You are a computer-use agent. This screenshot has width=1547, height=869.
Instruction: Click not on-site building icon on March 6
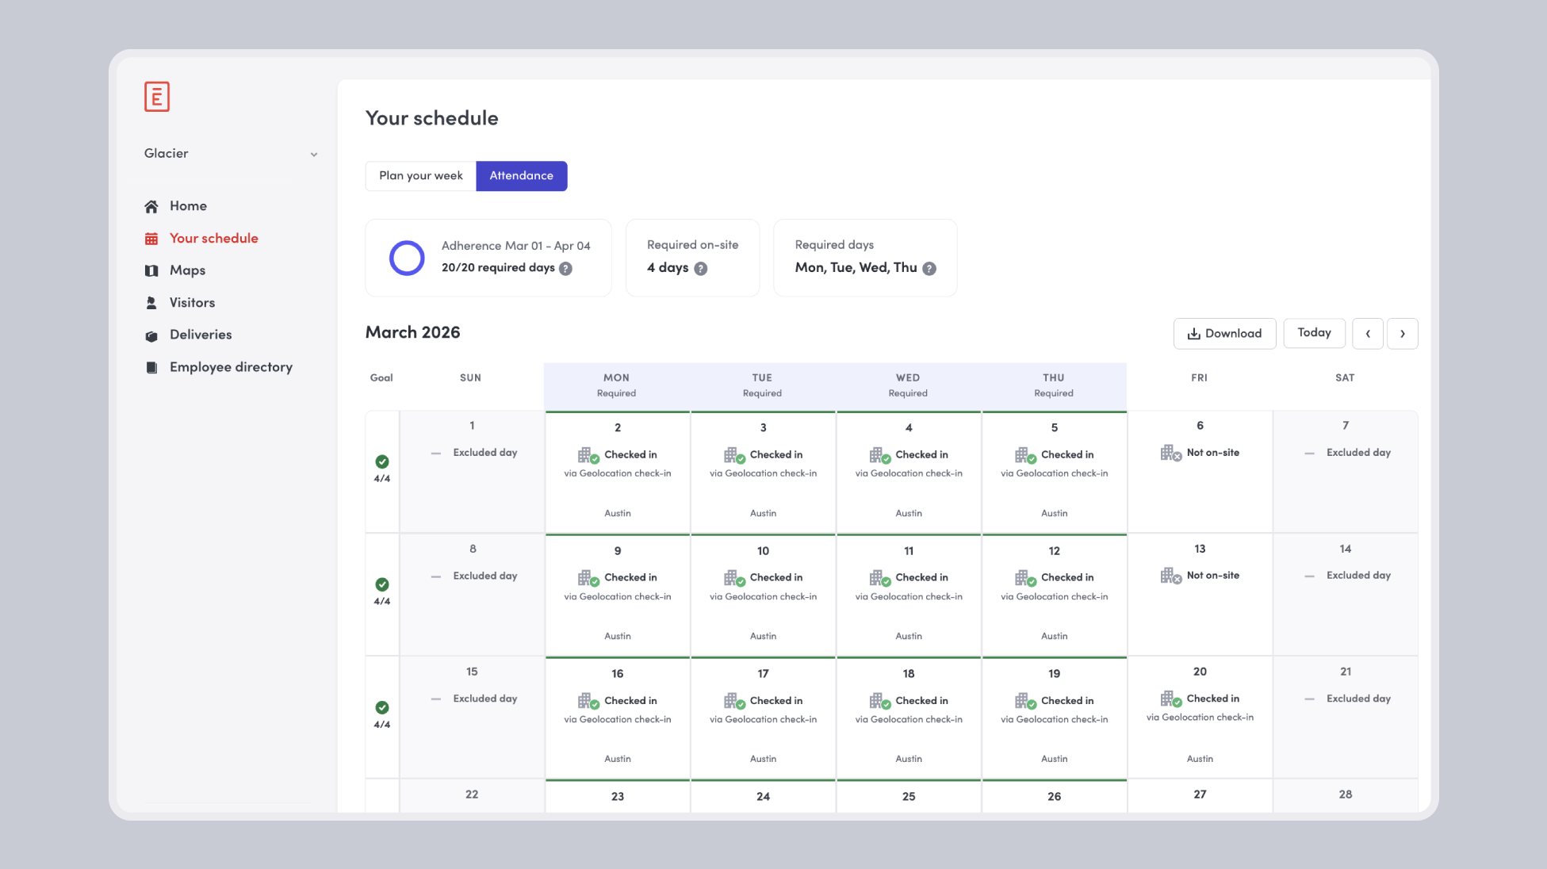click(x=1170, y=453)
